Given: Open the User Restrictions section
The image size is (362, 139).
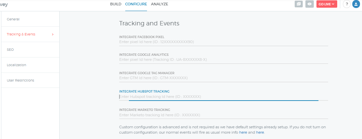Looking at the screenshot, I should click(30, 80).
